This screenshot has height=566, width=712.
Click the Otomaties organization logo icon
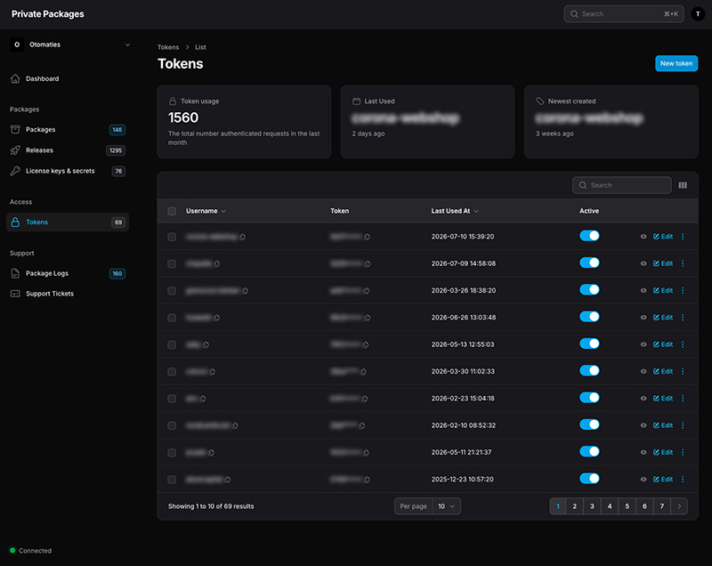(x=17, y=44)
